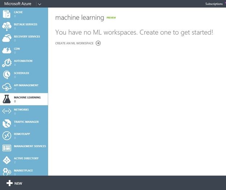Click the green PREVIEW badge
Screen dimensions: 226x190
(x=111, y=18)
